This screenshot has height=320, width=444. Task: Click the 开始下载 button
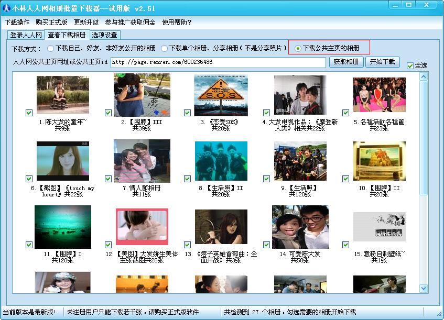coord(382,62)
